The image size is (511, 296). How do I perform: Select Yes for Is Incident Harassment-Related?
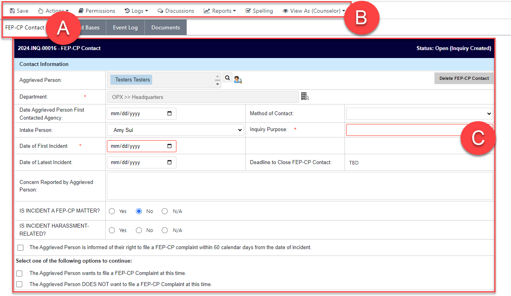point(112,230)
